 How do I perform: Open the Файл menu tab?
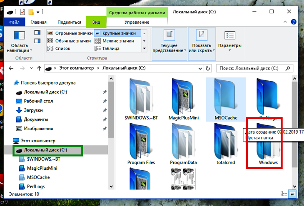click(x=14, y=22)
